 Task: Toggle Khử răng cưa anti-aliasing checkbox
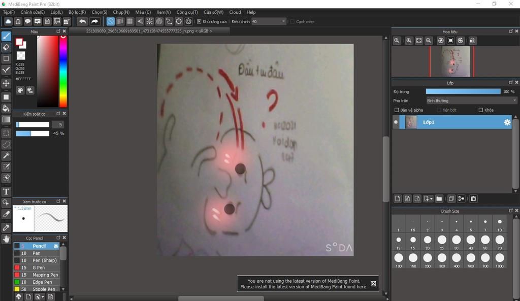(x=199, y=21)
